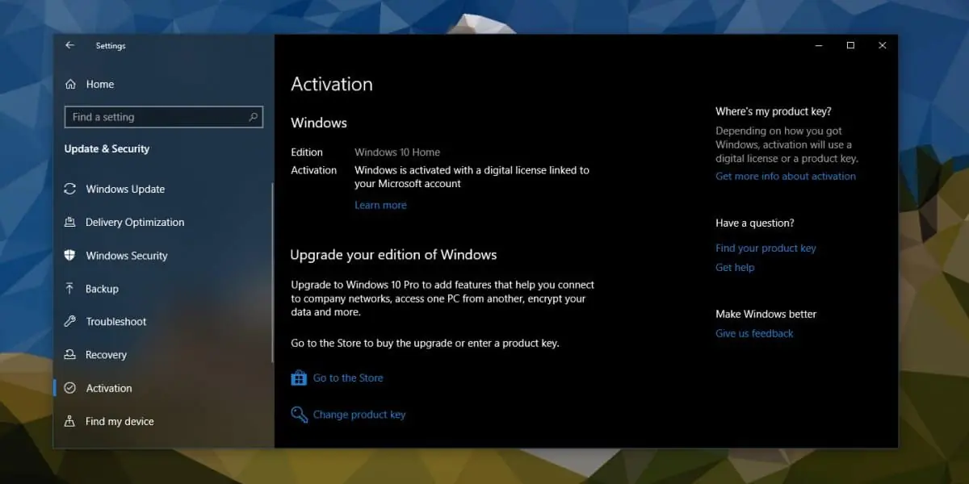The width and height of the screenshot is (969, 484).
Task: Close the Settings window
Action: pos(883,46)
